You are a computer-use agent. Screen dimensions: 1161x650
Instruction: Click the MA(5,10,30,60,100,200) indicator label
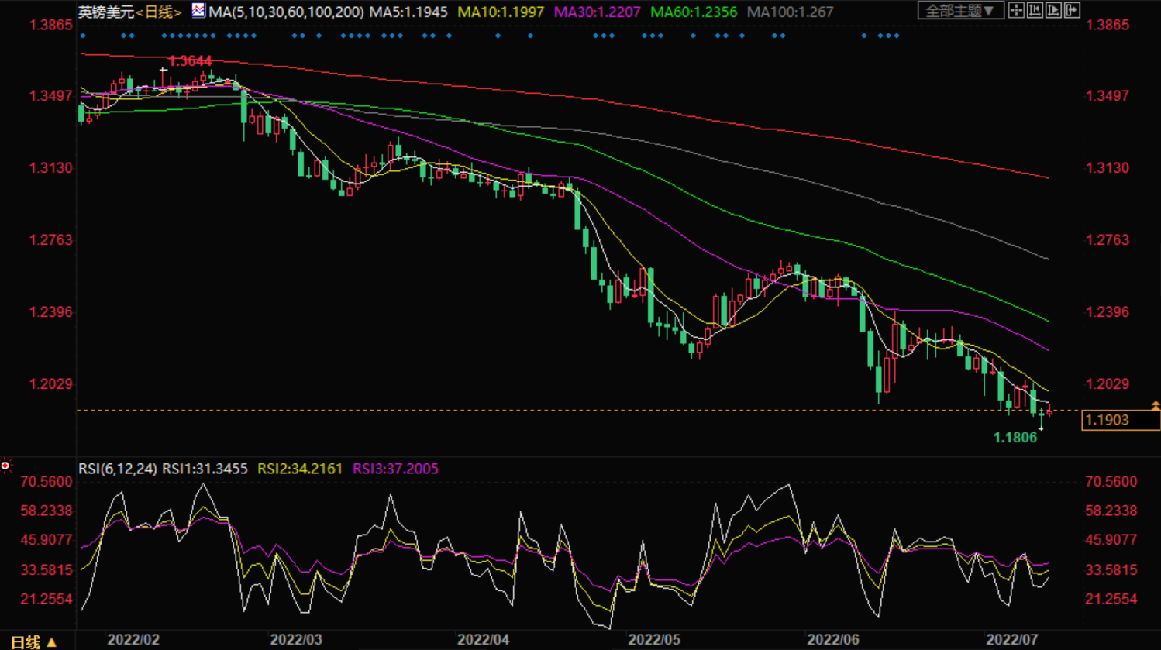pyautogui.click(x=286, y=12)
